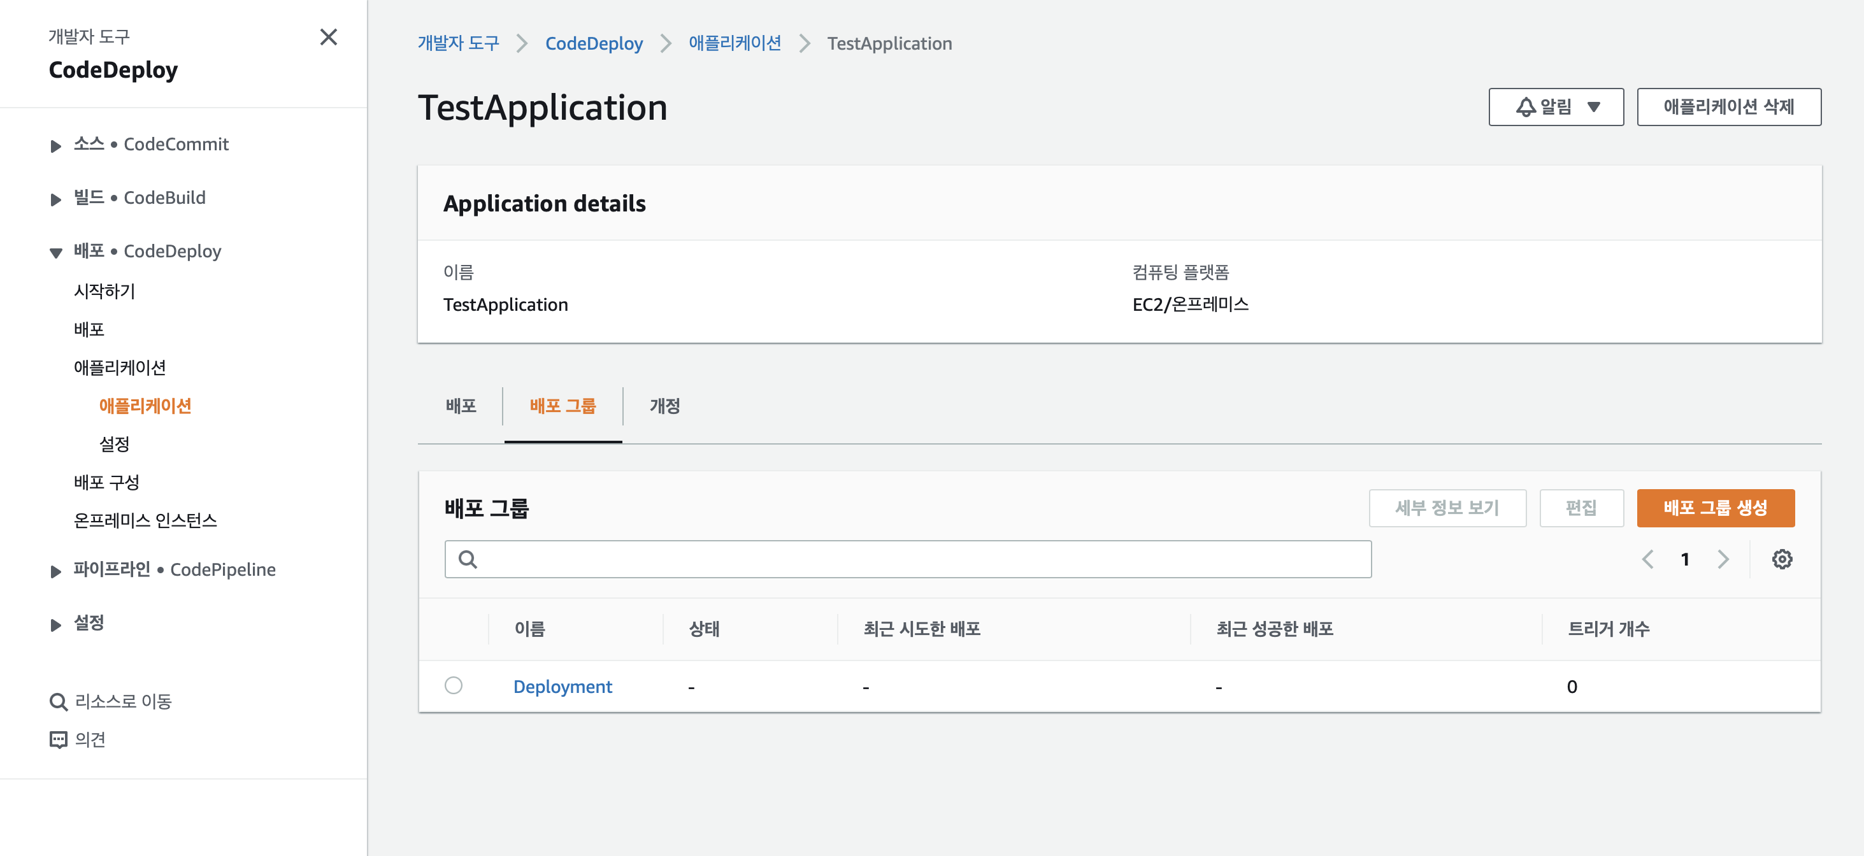Go to 개발자 도구 breadcrumb link
The height and width of the screenshot is (856, 1864).
point(459,43)
